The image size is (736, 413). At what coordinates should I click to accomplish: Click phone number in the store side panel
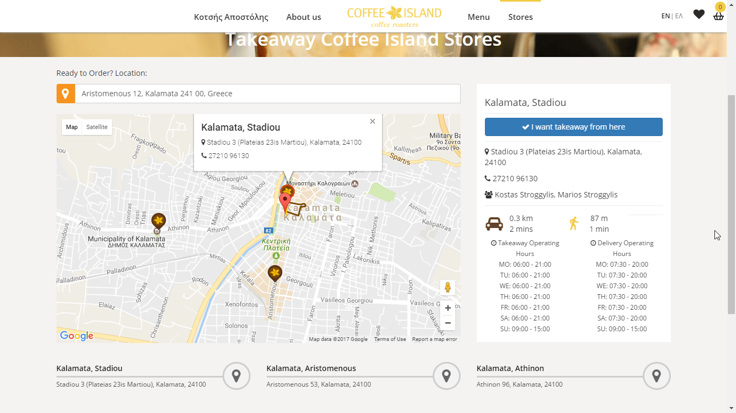(x=515, y=179)
